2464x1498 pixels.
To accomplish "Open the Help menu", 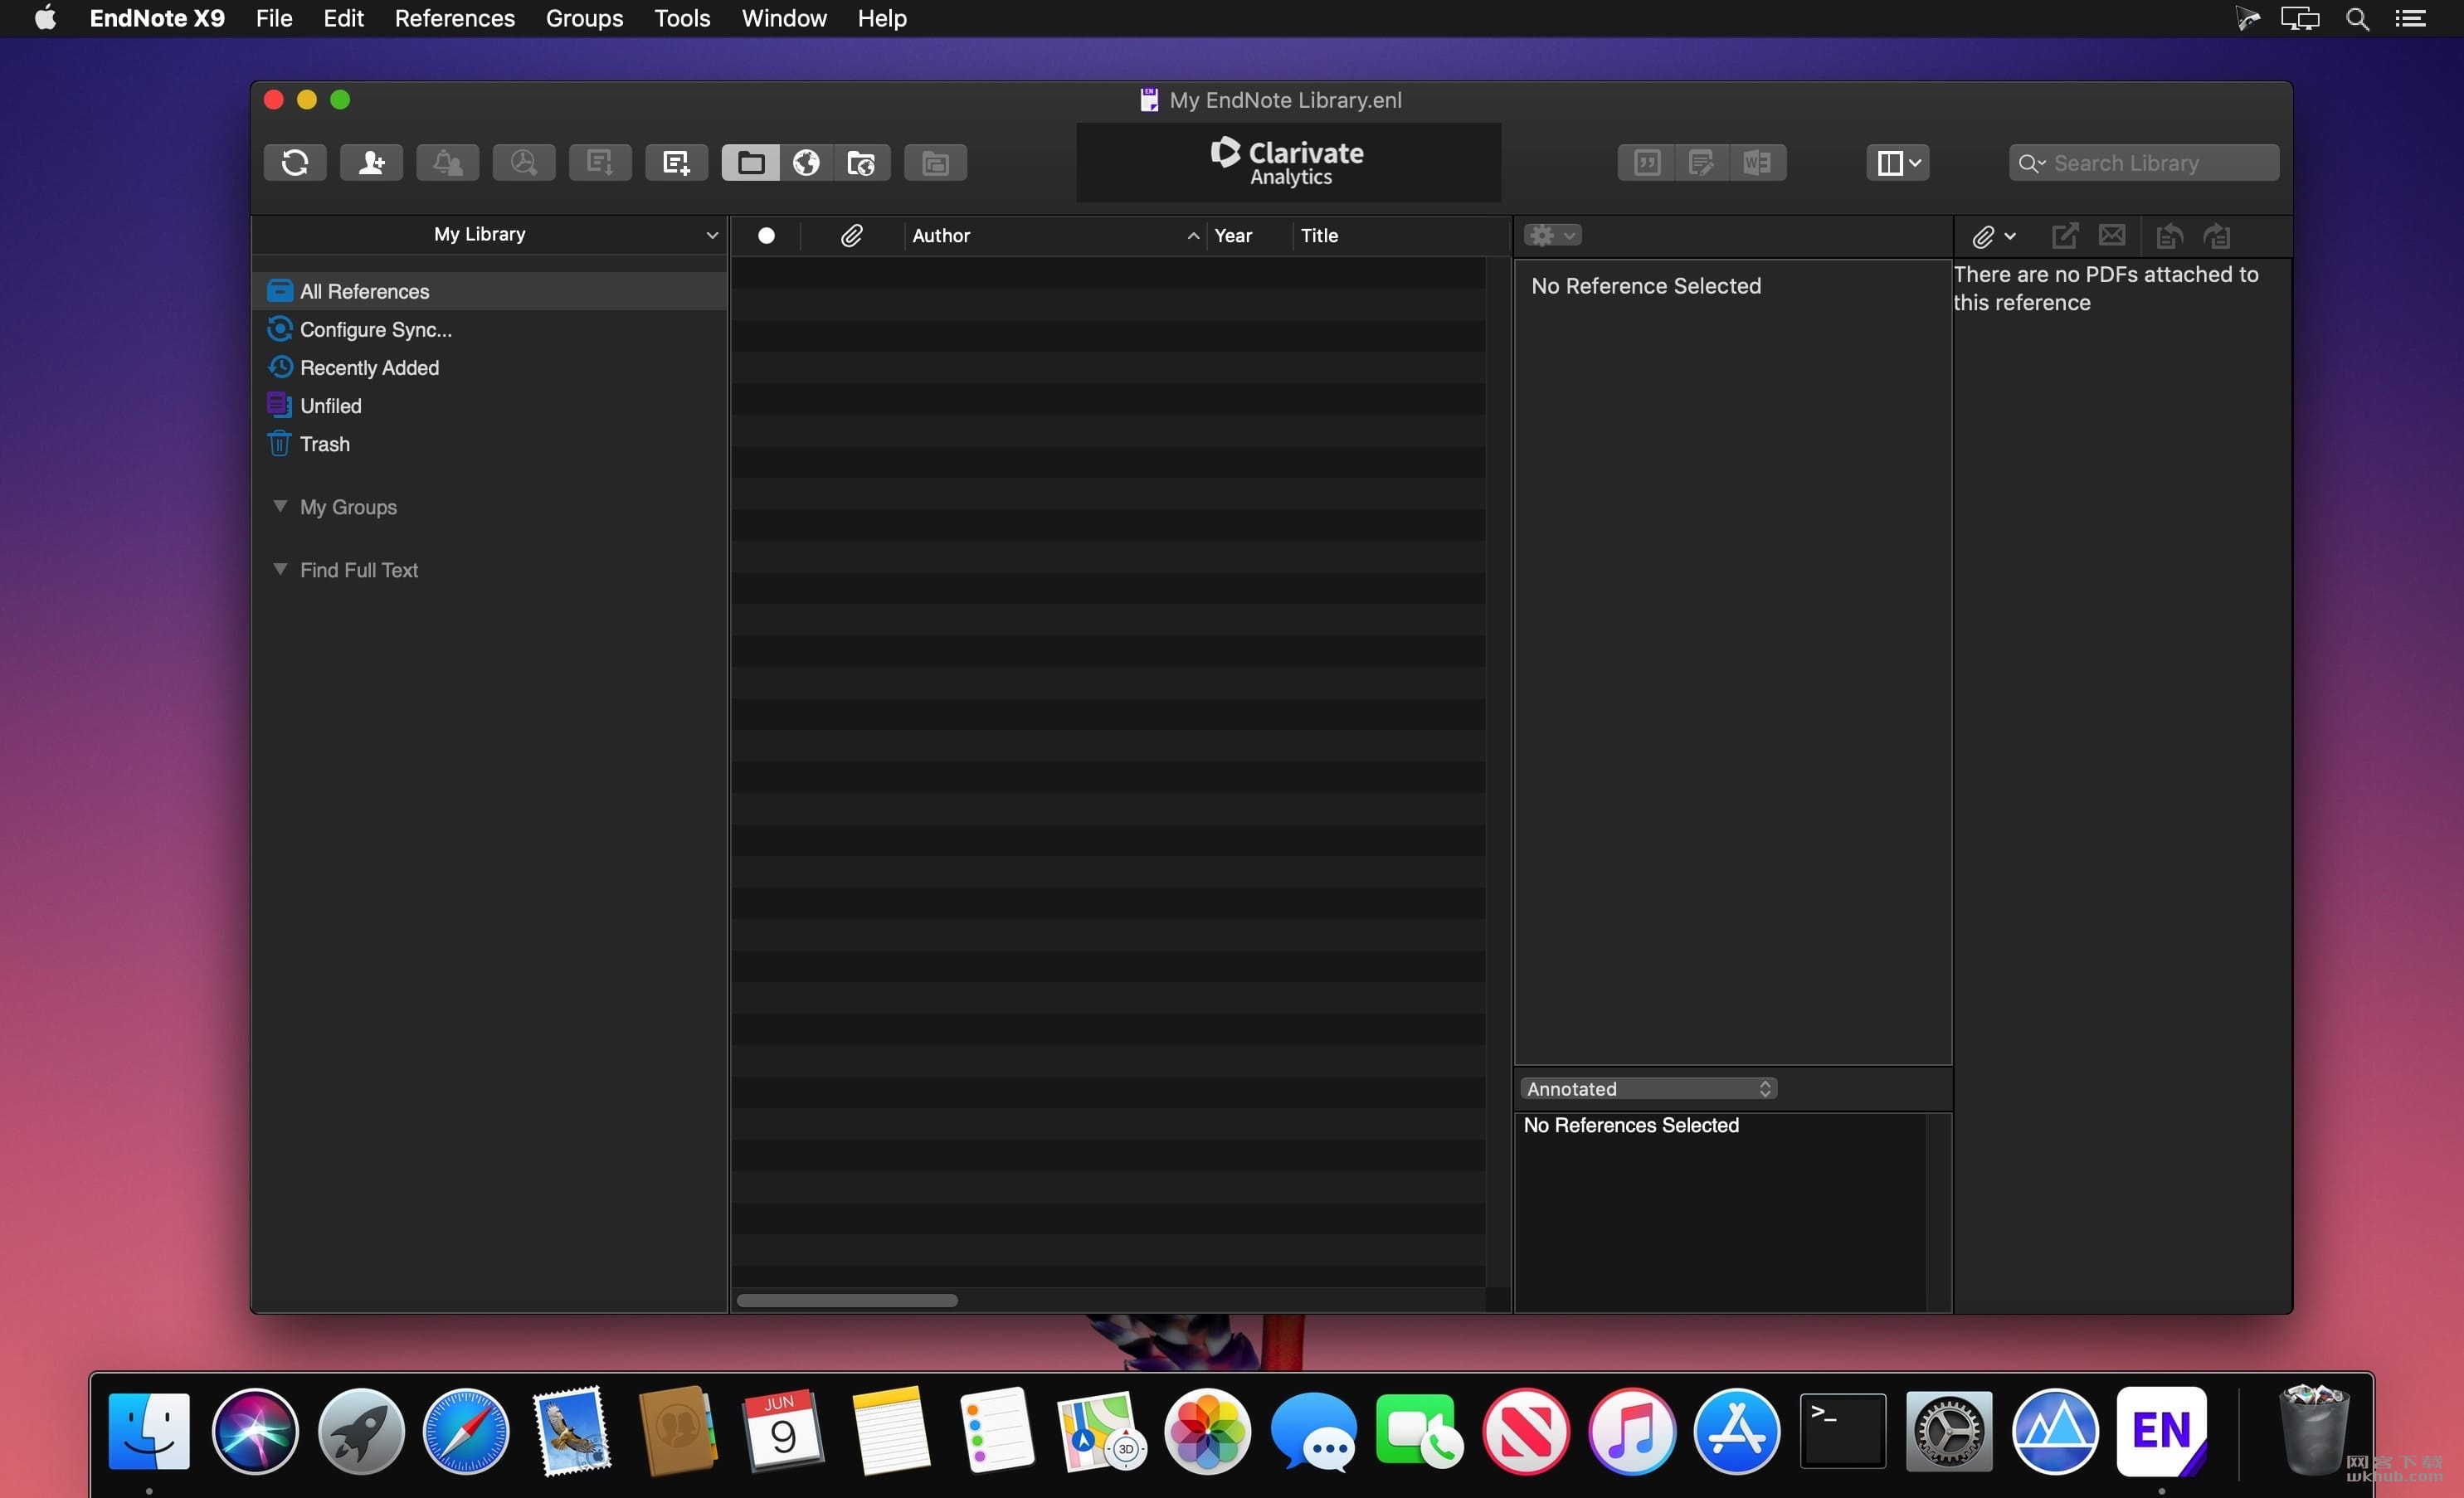I will (x=882, y=18).
